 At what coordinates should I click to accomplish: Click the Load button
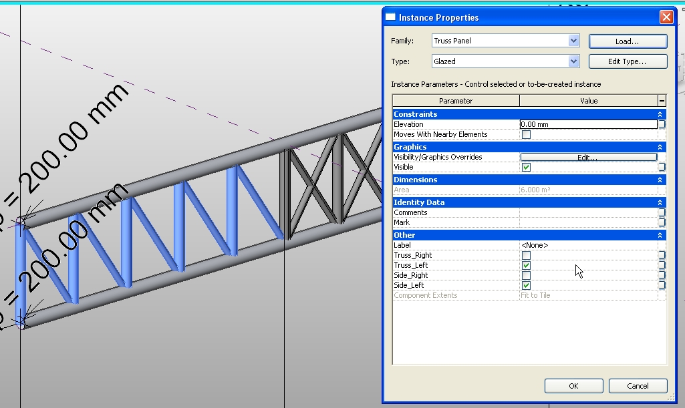pyautogui.click(x=627, y=41)
